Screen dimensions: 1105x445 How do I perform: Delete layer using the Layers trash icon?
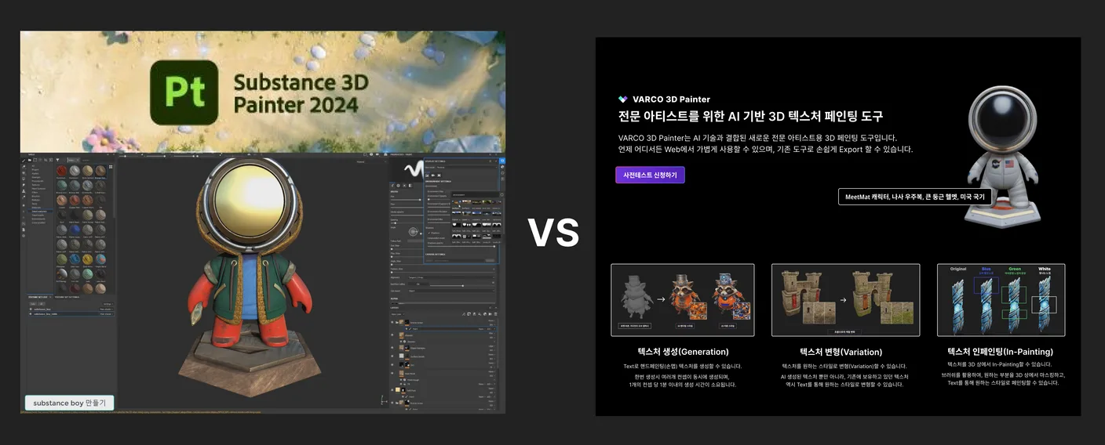click(495, 314)
